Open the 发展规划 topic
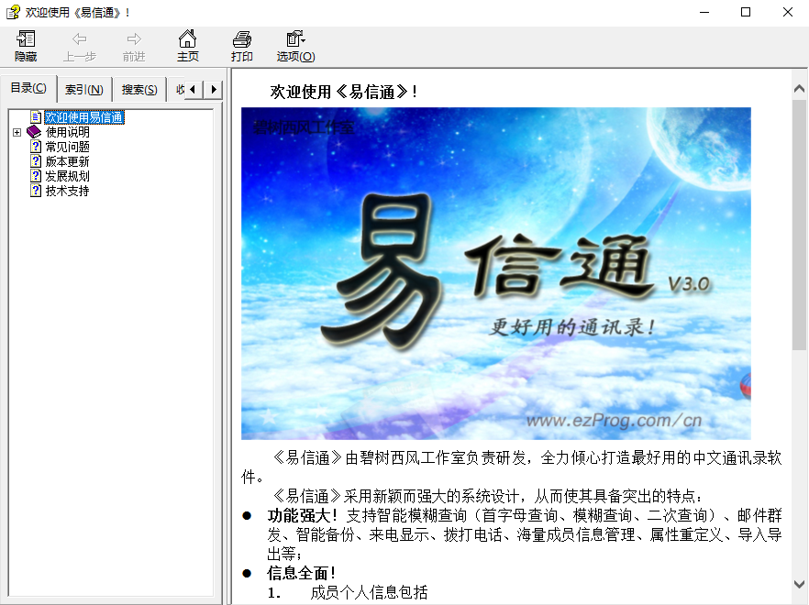Image resolution: width=809 pixels, height=605 pixels. click(x=68, y=176)
